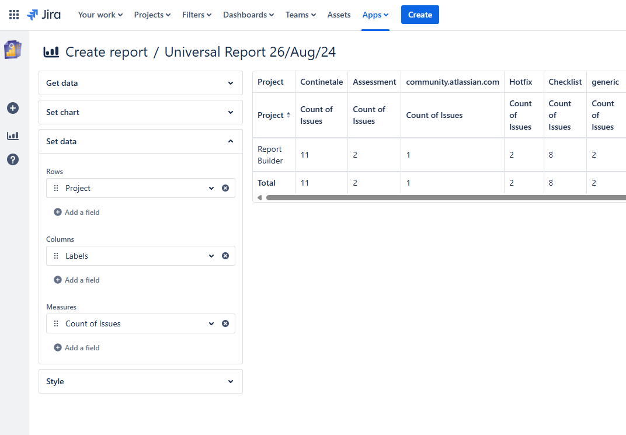This screenshot has width=626, height=435.
Task: Grab the drag handle on the Project field
Action: [x=55, y=188]
